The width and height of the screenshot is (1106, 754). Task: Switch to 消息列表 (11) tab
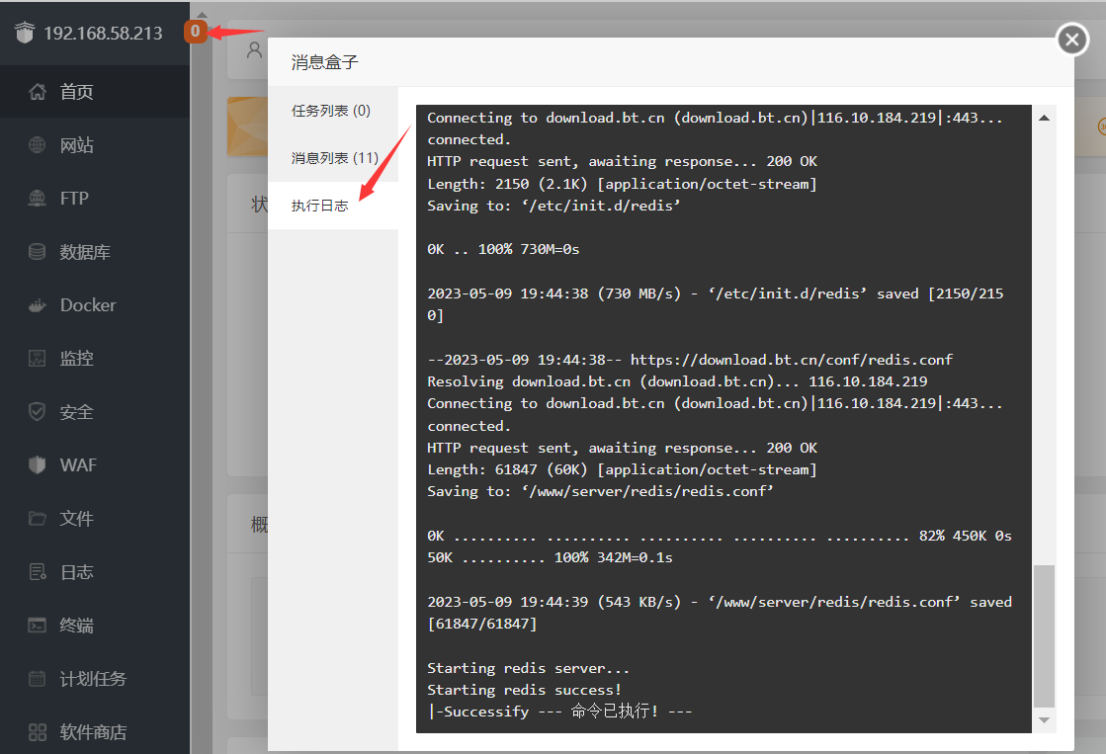coord(333,158)
